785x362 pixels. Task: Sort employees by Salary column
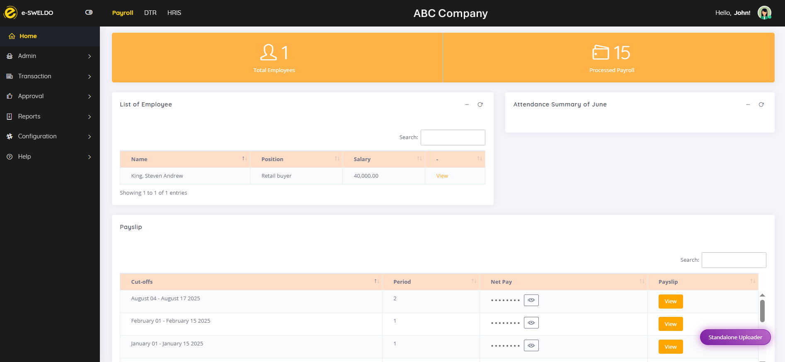(x=384, y=159)
